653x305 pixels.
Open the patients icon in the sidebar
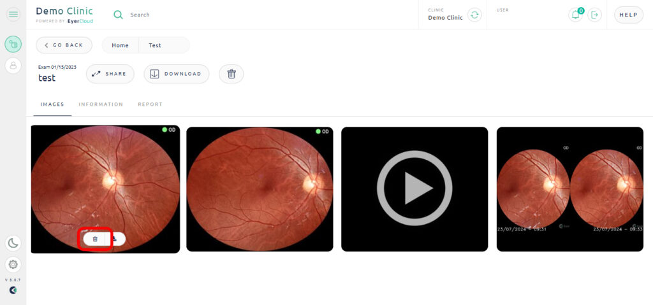coord(13,66)
